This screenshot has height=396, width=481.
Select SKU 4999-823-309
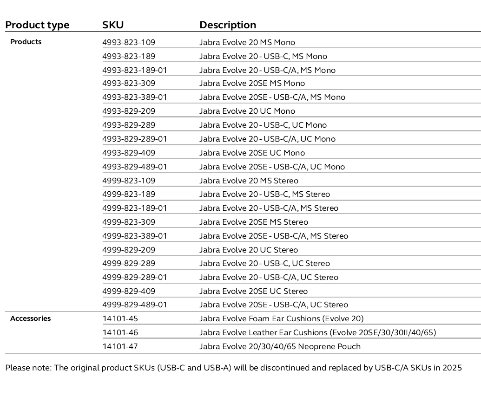coord(129,222)
